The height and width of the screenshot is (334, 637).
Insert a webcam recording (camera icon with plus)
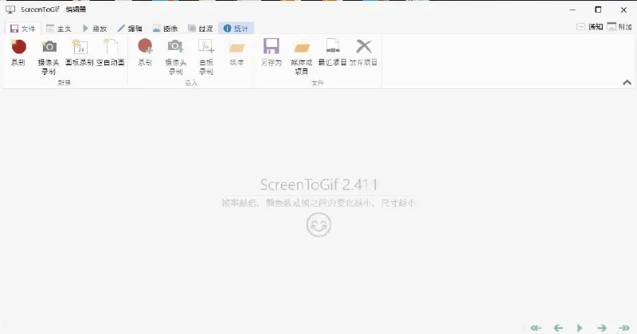(x=175, y=56)
